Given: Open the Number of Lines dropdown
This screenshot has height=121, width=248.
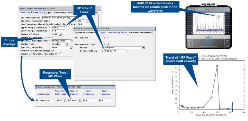Looking at the screenshot, I should tap(60, 34).
